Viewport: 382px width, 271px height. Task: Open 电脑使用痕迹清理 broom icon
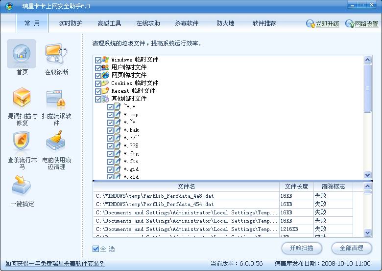coord(56,141)
